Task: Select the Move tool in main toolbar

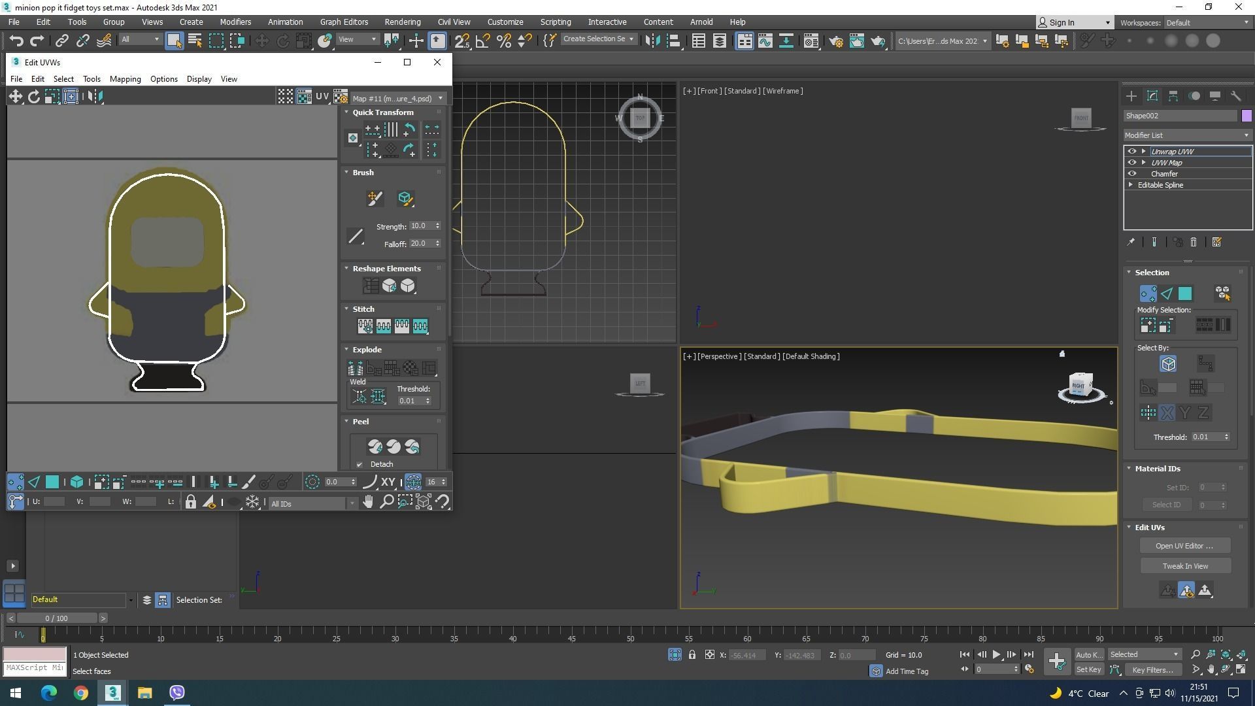Action: coord(261,41)
